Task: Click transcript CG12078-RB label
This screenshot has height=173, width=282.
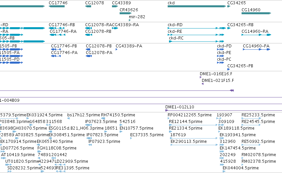Action: 98,31
